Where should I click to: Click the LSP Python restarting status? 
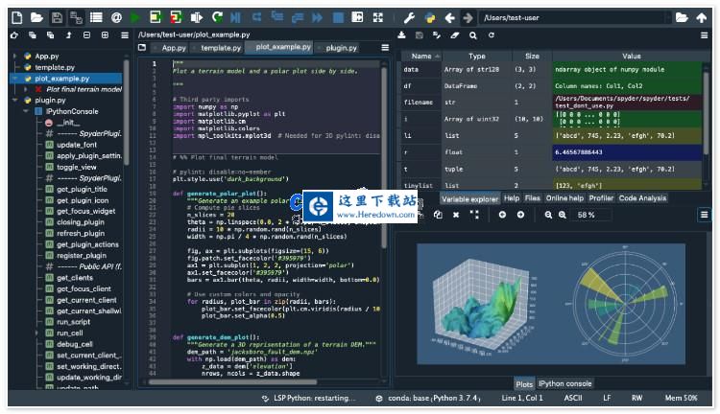pyautogui.click(x=308, y=398)
